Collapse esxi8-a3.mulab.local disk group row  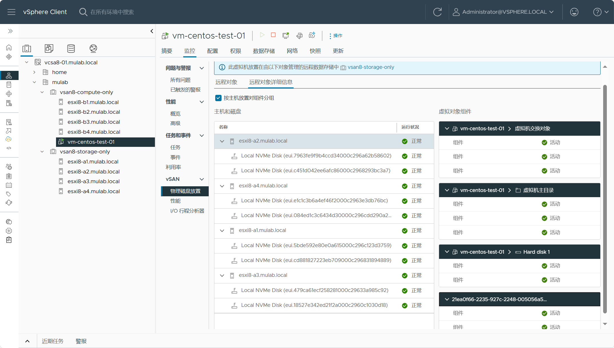pos(222,275)
